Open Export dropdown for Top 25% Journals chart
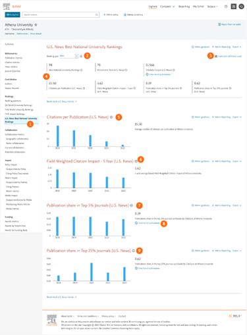This screenshot has height=335, width=247. coord(237,251)
